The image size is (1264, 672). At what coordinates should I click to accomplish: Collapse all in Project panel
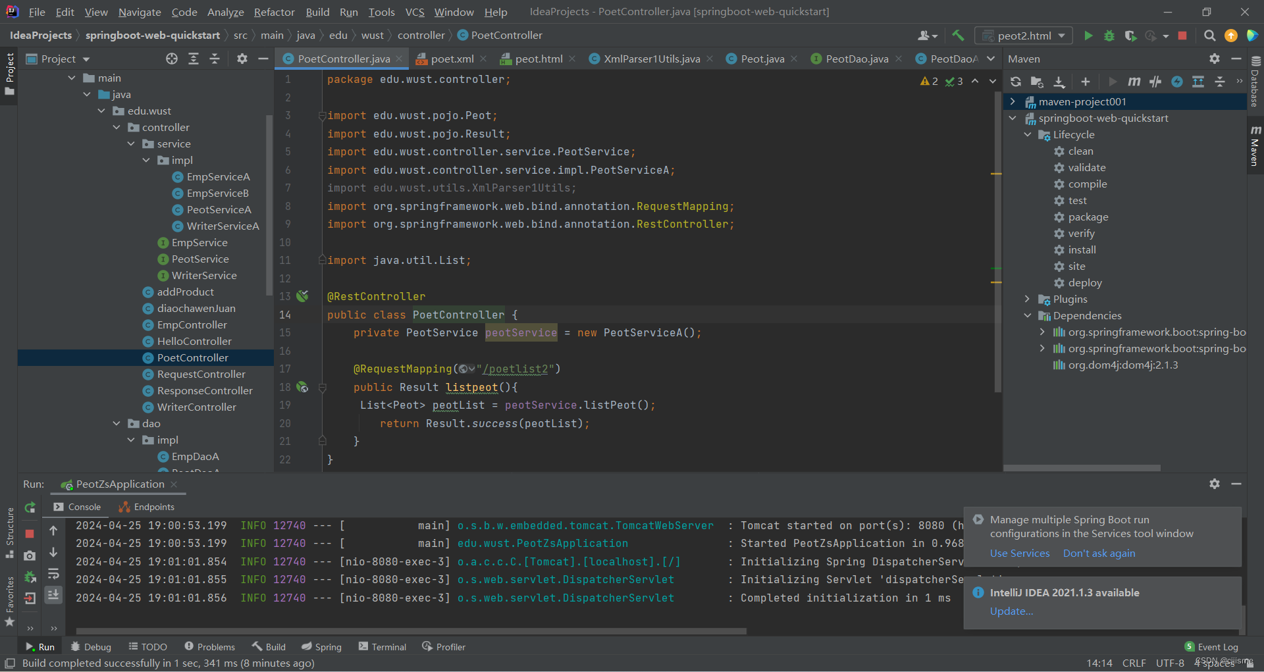[x=215, y=59]
